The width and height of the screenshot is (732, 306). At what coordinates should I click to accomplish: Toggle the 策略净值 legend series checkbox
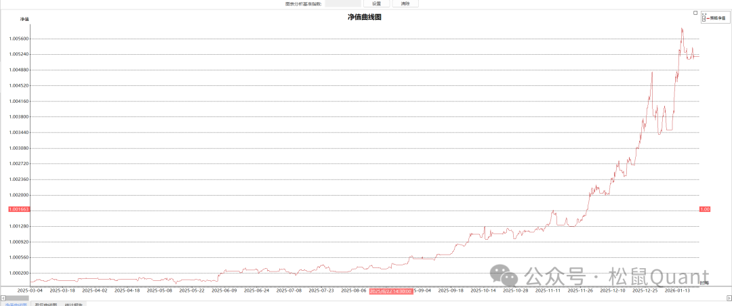click(704, 18)
